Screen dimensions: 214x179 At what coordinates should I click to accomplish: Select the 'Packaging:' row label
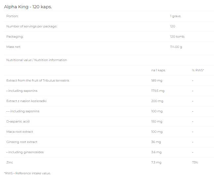15,37
